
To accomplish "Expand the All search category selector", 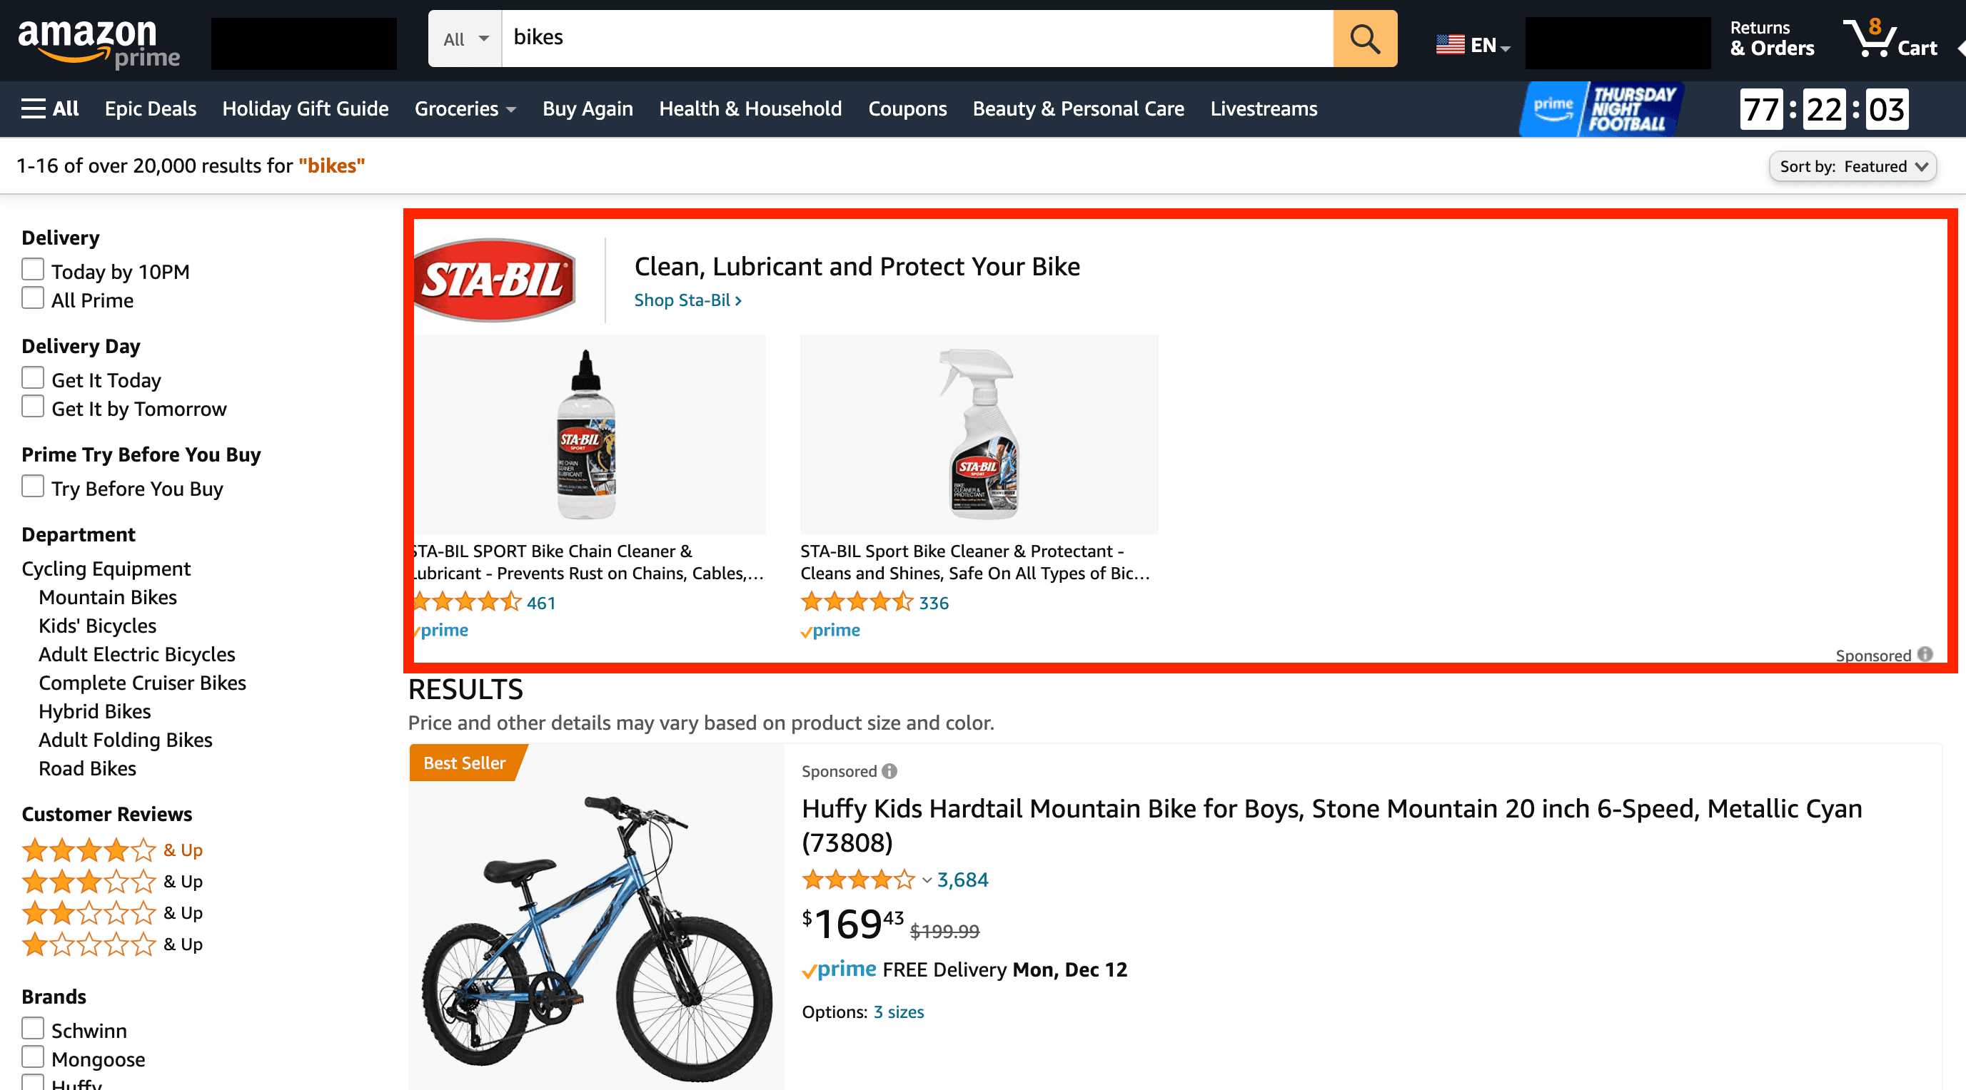I will [463, 38].
